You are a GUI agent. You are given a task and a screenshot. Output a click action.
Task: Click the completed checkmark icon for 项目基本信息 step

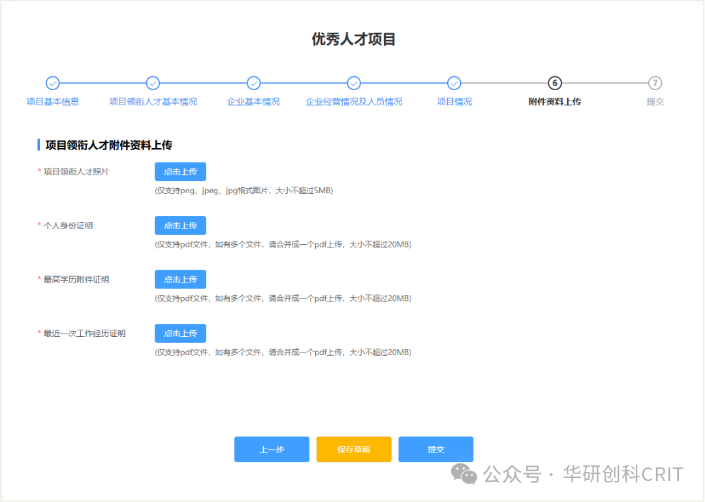click(x=53, y=84)
